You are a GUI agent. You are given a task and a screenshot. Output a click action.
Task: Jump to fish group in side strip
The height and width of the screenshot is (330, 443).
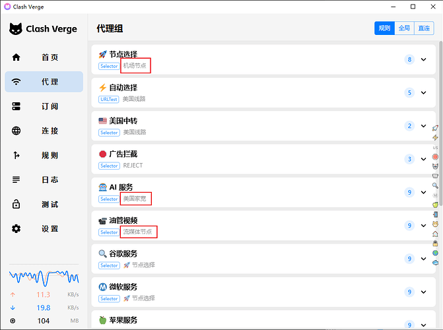coord(435,263)
